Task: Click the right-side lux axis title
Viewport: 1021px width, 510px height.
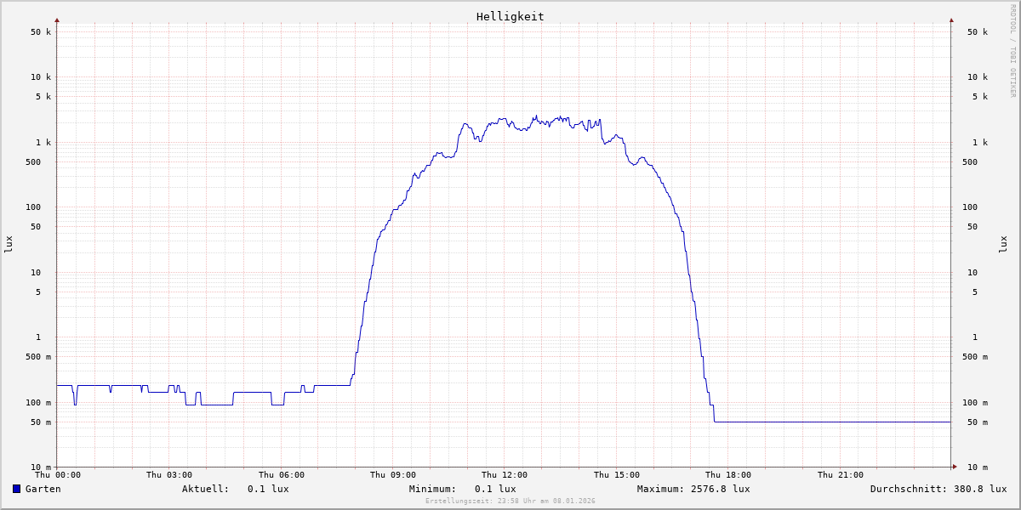Action: pos(1004,245)
